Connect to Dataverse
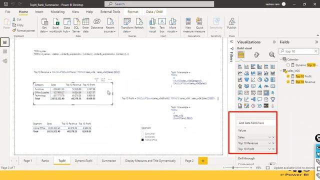Image resolution: width=320 pixels, height=180 pixels. click(x=97, y=24)
